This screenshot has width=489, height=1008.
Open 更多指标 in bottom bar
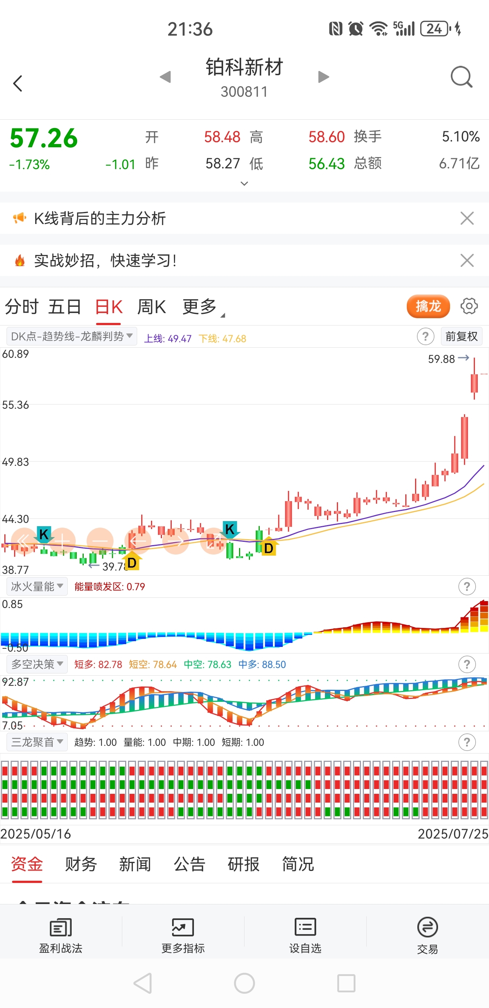click(x=183, y=935)
